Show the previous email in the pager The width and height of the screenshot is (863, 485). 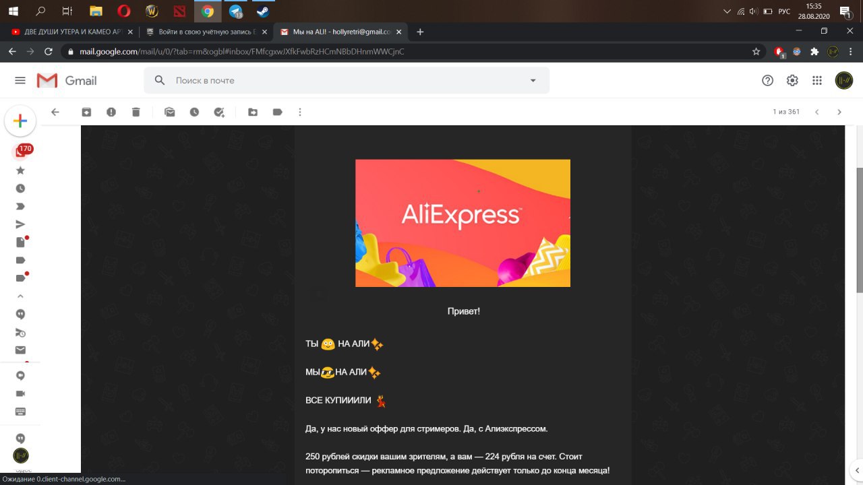[x=817, y=112]
